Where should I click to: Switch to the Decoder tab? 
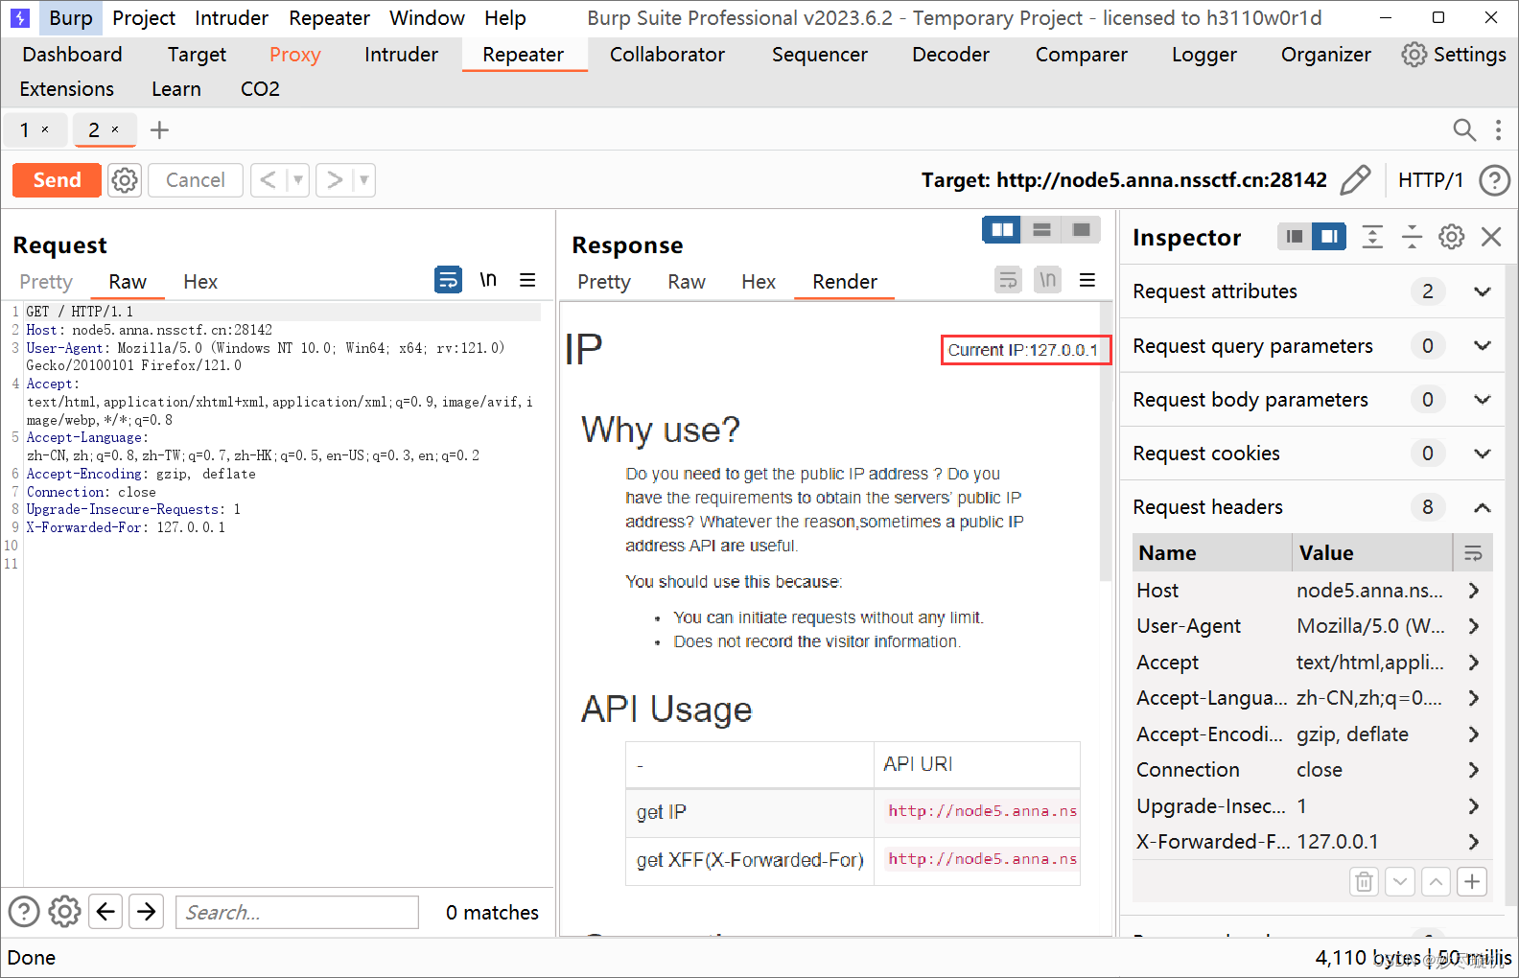tap(950, 55)
